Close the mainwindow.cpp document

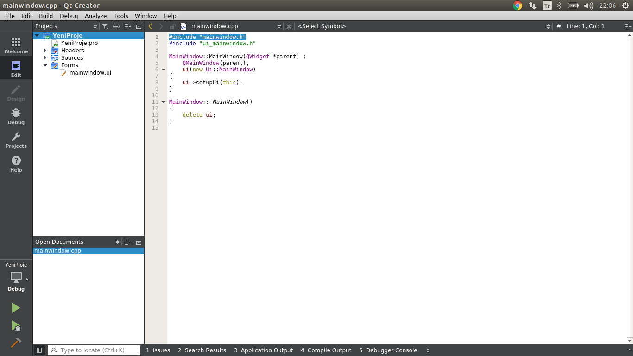click(x=289, y=26)
